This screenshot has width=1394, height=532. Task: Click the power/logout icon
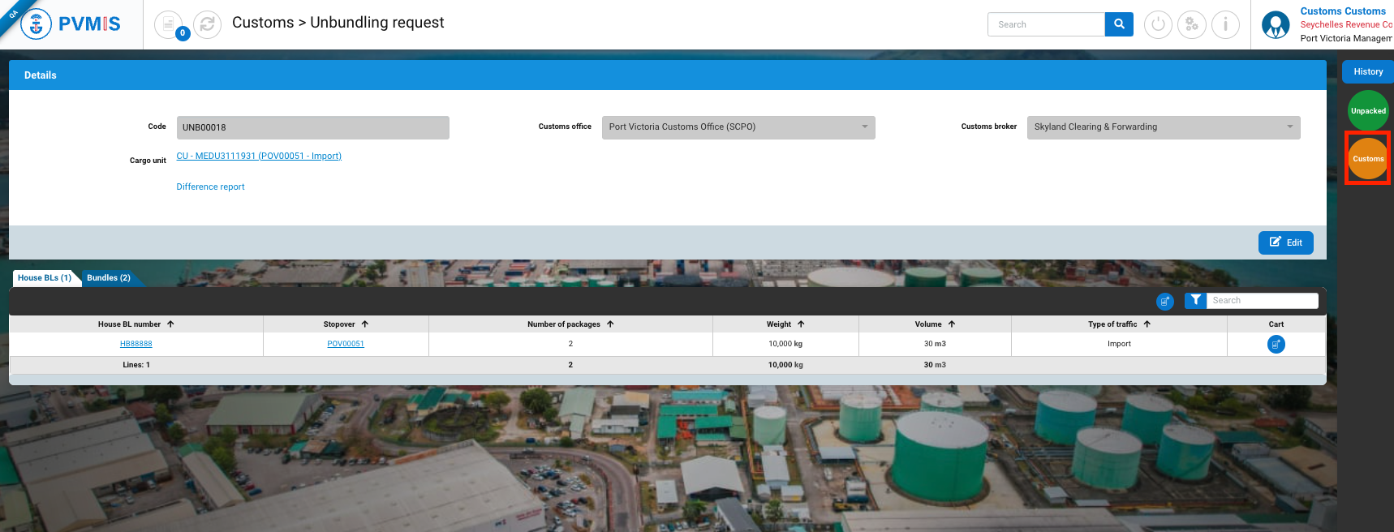click(1158, 24)
